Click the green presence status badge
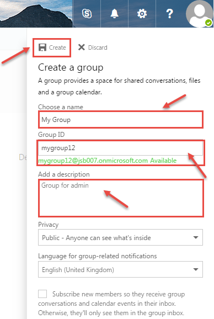Viewport: 214px width, 319px height. (208, 23)
